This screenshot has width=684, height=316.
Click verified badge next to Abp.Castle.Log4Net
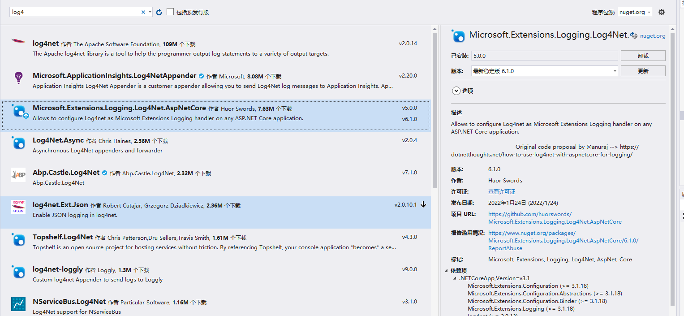[x=105, y=173]
